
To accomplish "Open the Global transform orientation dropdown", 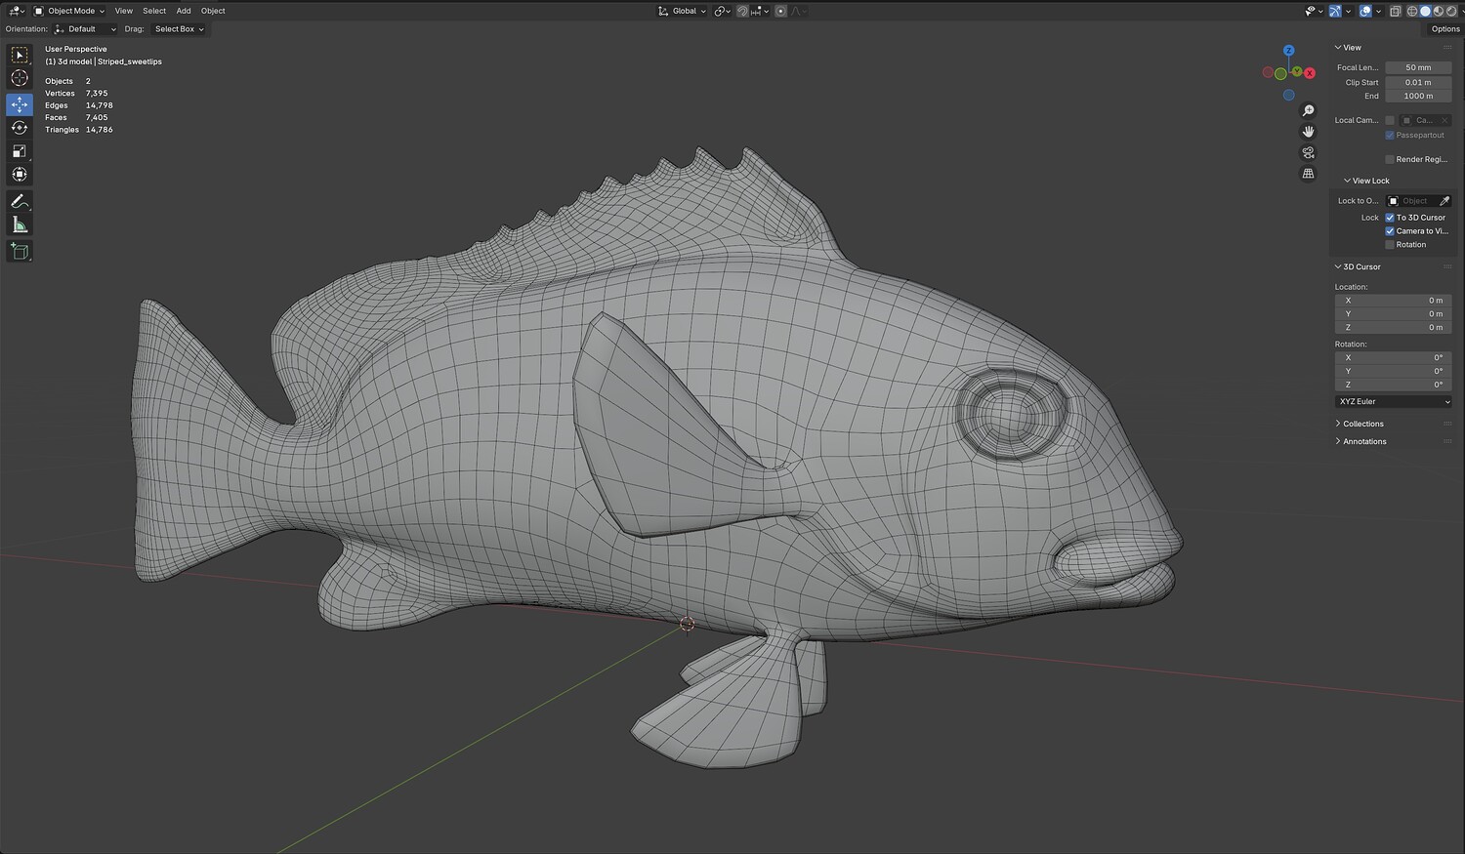I will point(682,11).
